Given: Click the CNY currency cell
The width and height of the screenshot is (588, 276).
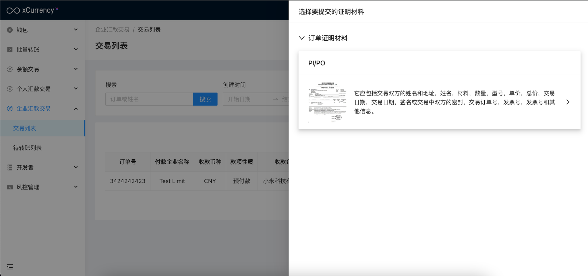Looking at the screenshot, I should 210,181.
